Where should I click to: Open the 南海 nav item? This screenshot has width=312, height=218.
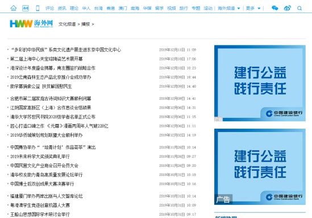[135, 9]
